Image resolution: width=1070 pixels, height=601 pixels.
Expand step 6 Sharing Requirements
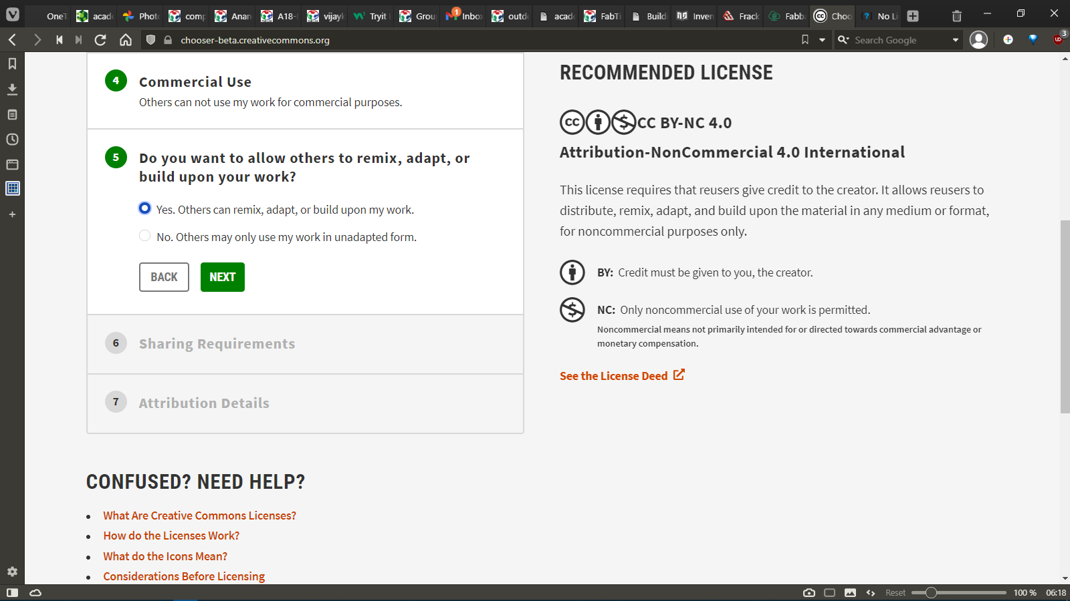point(305,344)
